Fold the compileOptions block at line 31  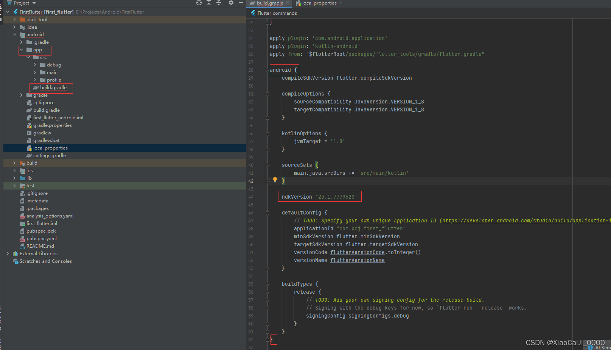point(267,94)
